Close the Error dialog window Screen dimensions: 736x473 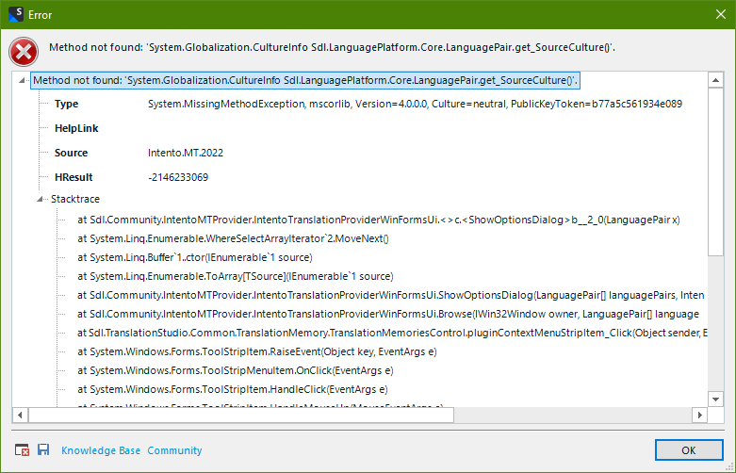[721, 14]
